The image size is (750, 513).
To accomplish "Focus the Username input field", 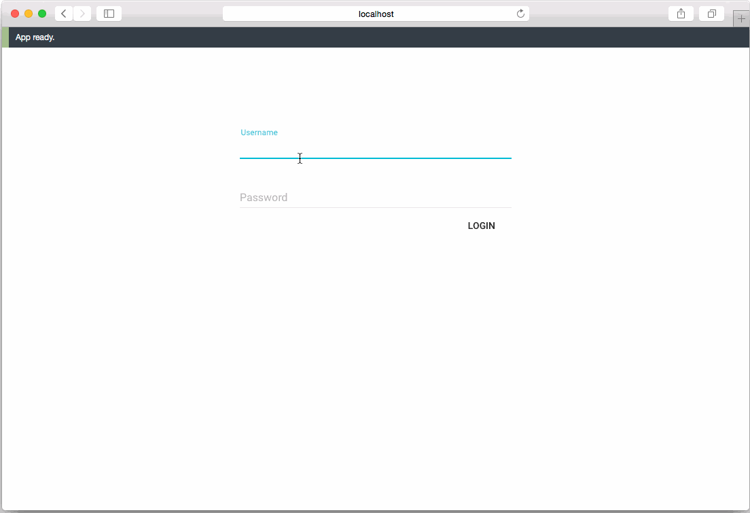I will pyautogui.click(x=375, y=149).
